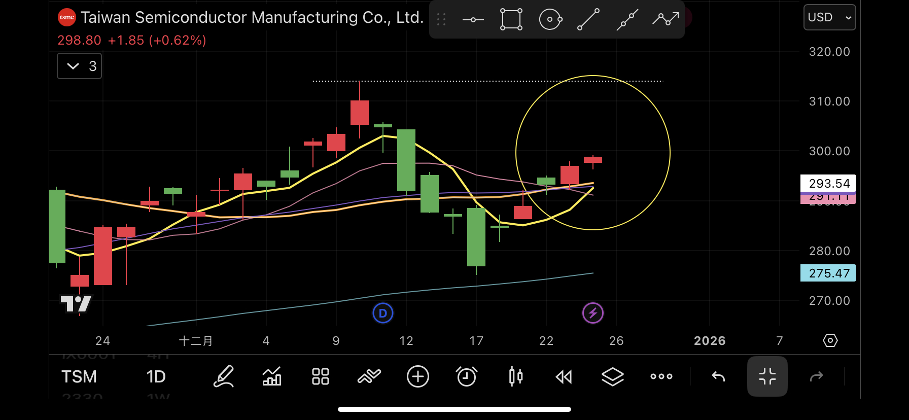909x420 pixels.
Task: Click the TradingView logo
Action: click(x=76, y=304)
